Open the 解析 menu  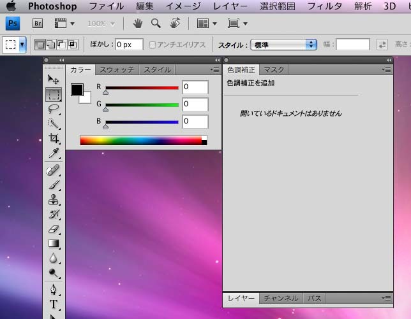click(362, 6)
